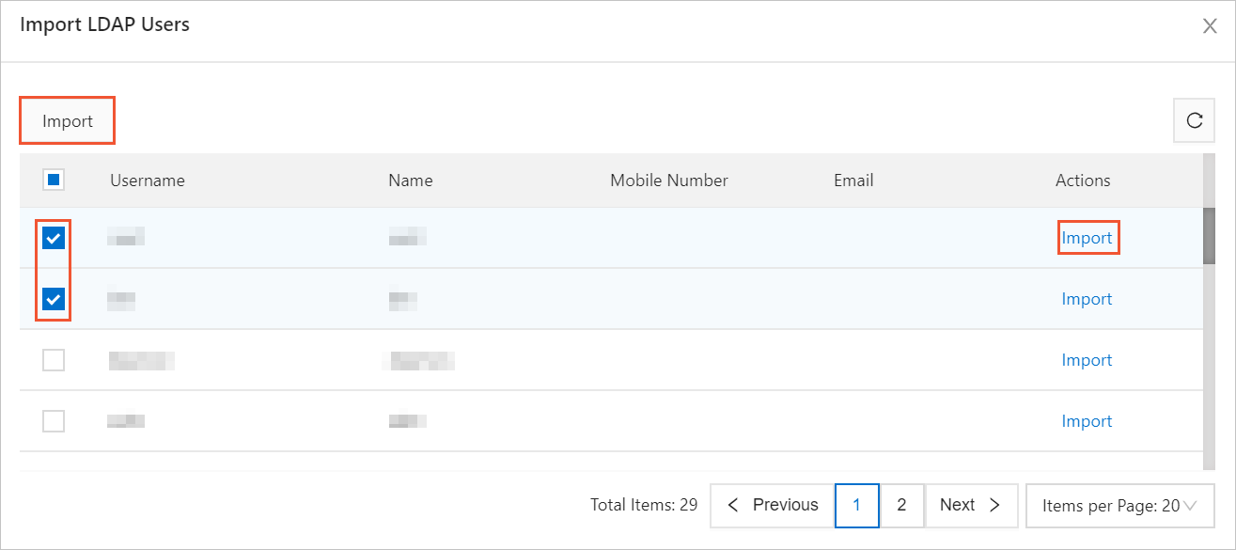Open the Items per Page dropdown
Image resolution: width=1236 pixels, height=550 pixels.
click(x=1120, y=506)
